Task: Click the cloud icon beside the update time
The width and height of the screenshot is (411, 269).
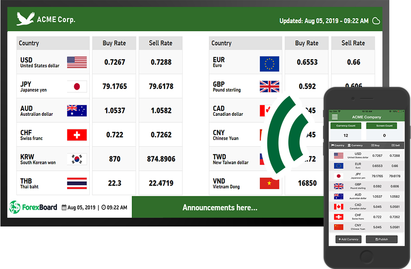Action: coord(376,21)
